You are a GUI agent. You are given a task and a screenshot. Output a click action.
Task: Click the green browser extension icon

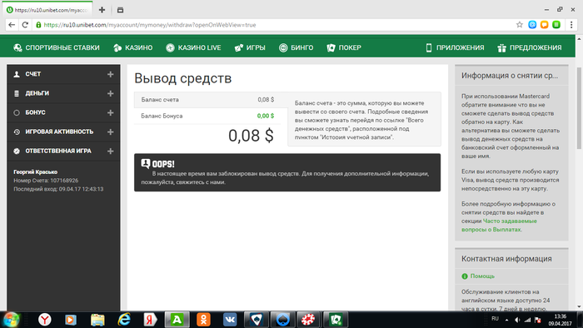556,25
